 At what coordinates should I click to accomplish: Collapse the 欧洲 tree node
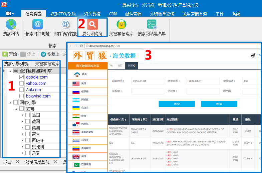pyautogui.click(x=16, y=109)
